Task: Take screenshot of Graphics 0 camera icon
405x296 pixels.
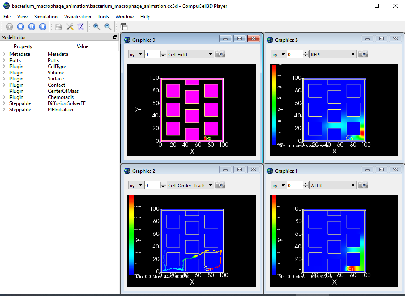Action: 220,54
